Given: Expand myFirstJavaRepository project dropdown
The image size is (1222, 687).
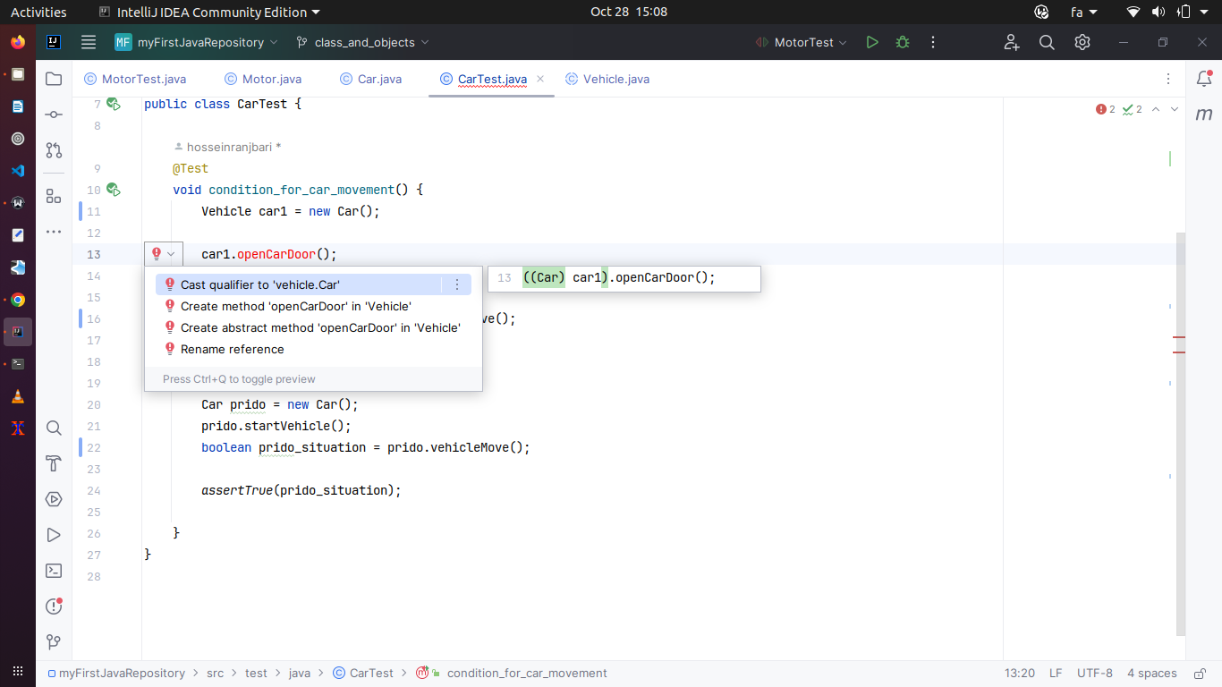Looking at the screenshot, I should tap(196, 42).
